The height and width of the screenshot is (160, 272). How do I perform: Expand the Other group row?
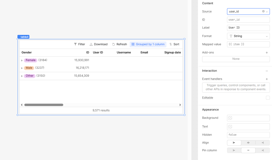(x=22, y=76)
